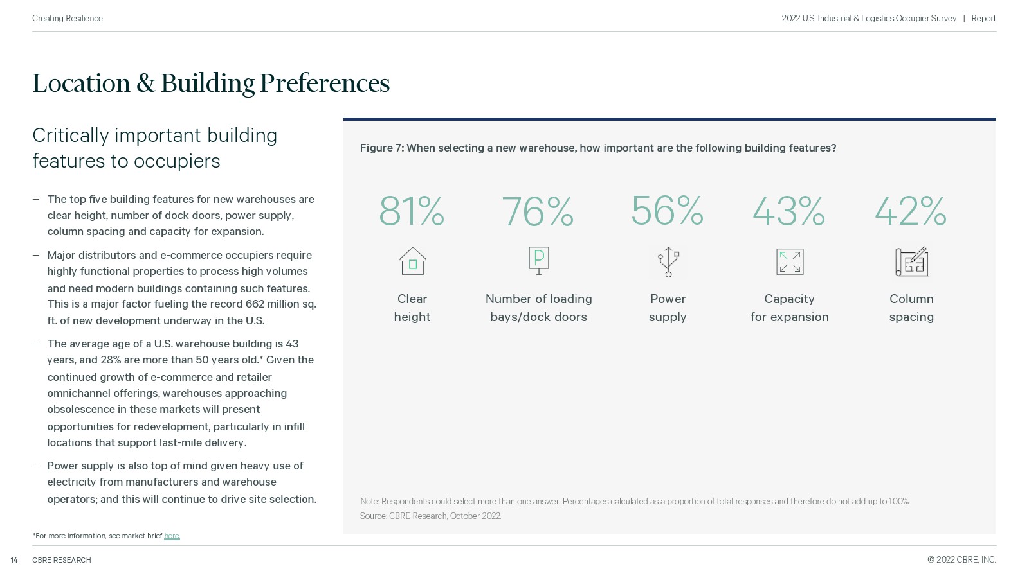Click the Clear height house icon
This screenshot has height=578, width=1029.
pos(412,261)
